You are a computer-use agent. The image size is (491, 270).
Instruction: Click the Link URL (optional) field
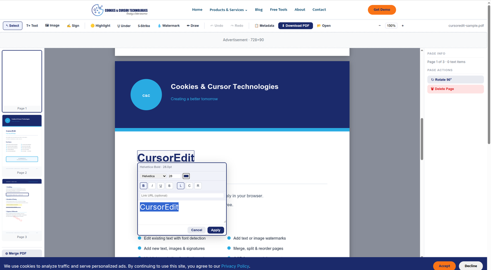coord(182,196)
